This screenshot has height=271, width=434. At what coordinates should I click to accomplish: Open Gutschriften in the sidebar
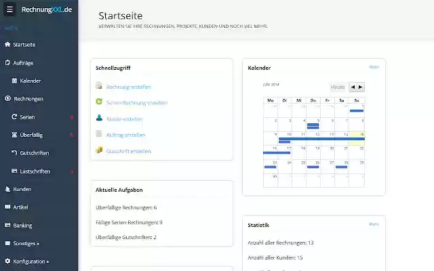(35, 153)
